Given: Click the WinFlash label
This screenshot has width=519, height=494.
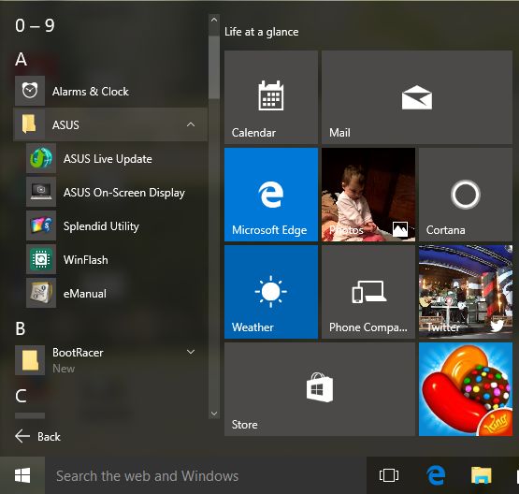Looking at the screenshot, I should coord(86,259).
